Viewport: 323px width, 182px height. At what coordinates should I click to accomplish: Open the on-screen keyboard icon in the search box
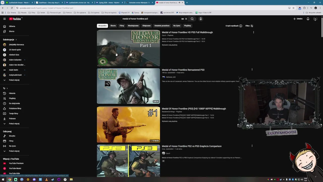[x=182, y=19]
